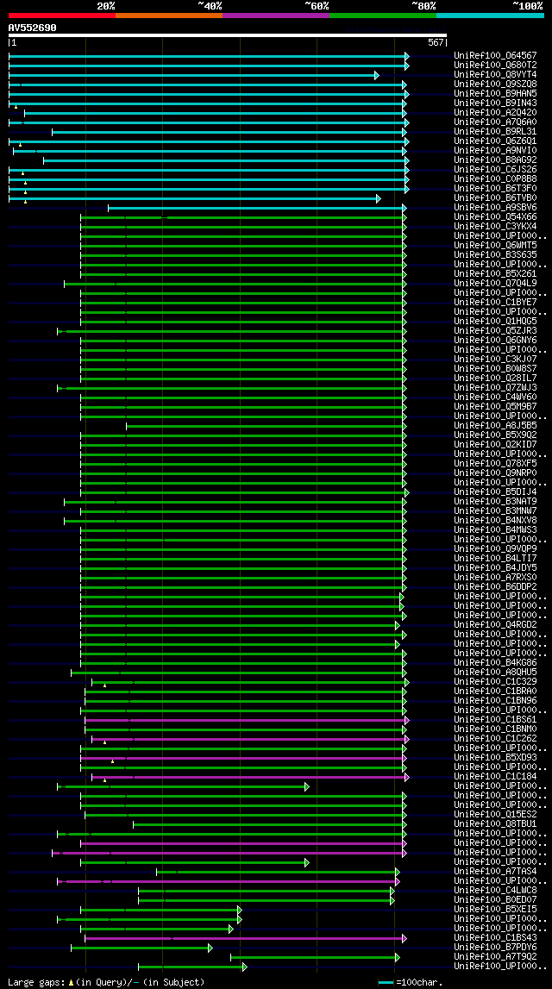Click the UniRef100_C6JS26 hit name
The height and width of the screenshot is (989, 552).
click(x=495, y=169)
